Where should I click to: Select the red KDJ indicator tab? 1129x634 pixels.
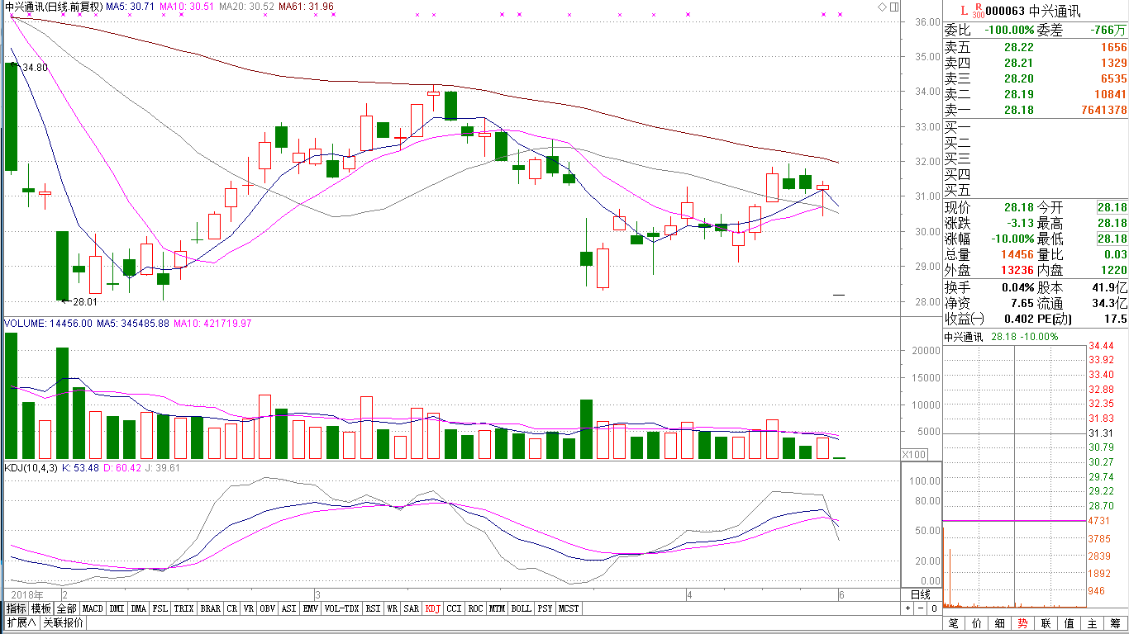point(433,608)
